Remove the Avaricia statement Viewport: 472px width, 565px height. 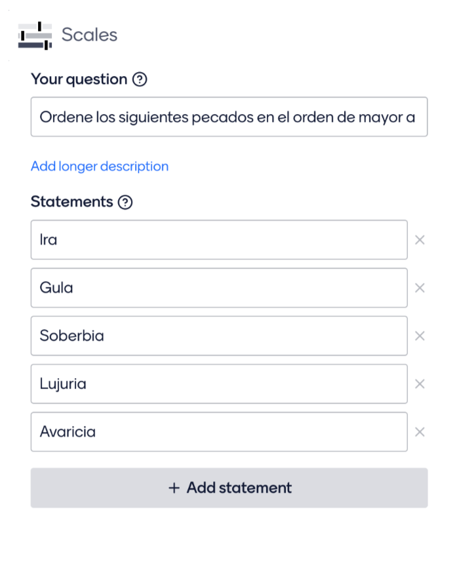(x=420, y=432)
